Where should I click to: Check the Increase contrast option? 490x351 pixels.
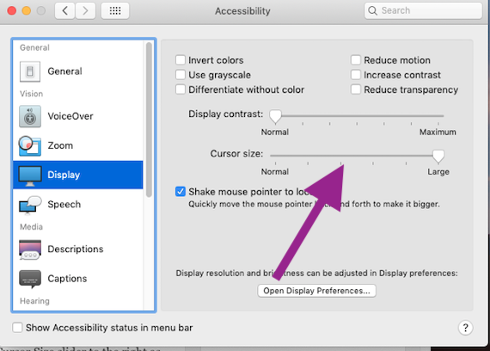click(356, 75)
